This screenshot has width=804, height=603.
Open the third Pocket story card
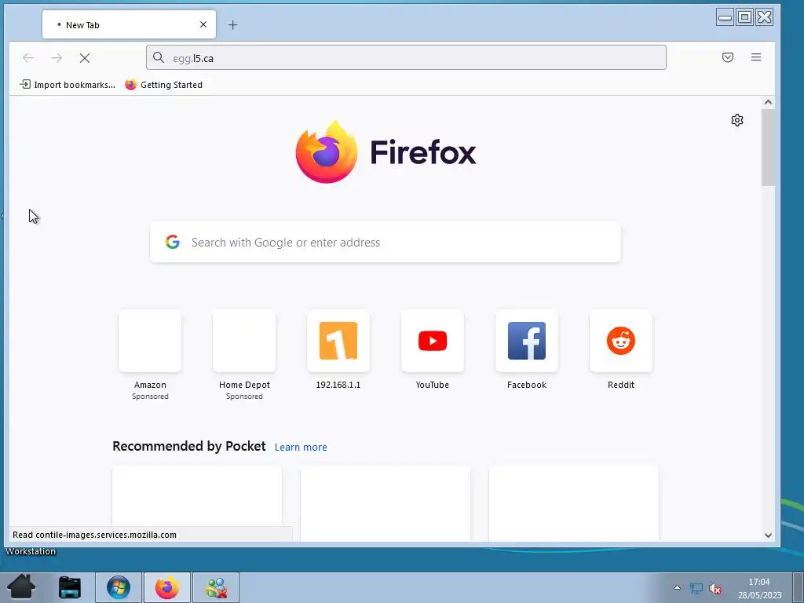574,503
